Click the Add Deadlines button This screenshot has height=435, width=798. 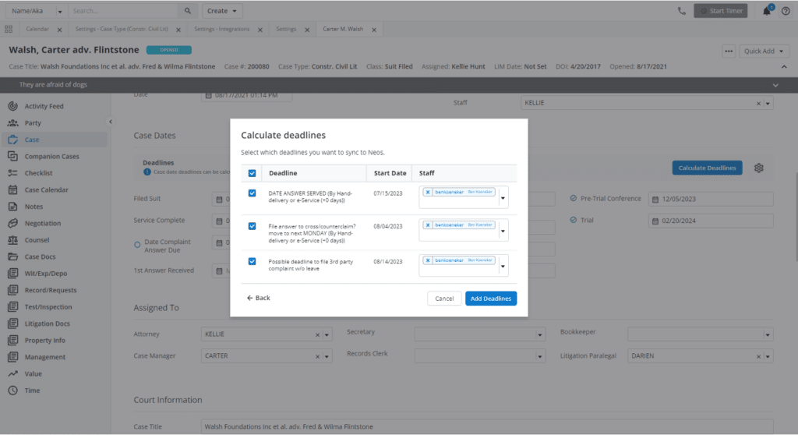tap(491, 298)
